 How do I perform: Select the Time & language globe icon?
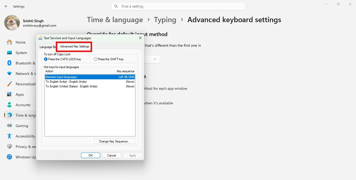tap(9, 115)
